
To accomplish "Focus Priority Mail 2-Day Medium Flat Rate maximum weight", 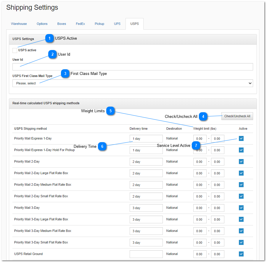I will point(218,185).
